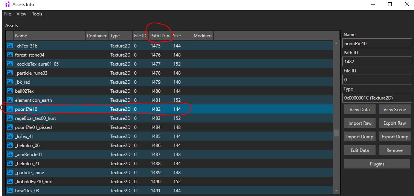Click Path ID cell 1489
The image size is (414, 196).
click(156, 173)
